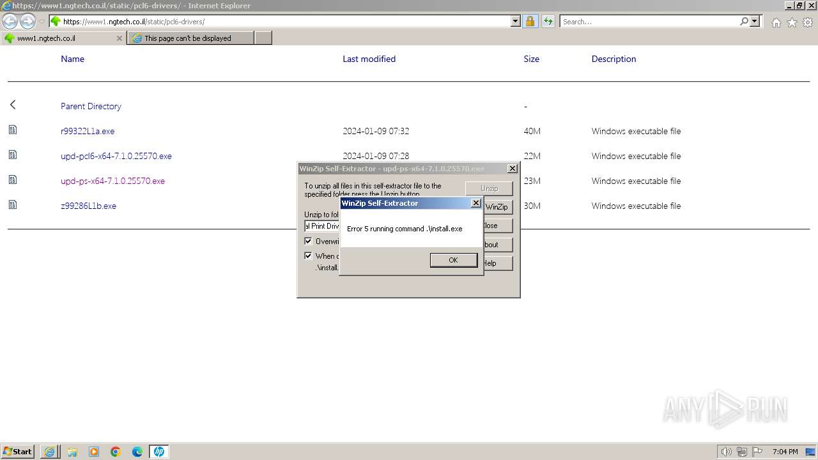Close the WinZip Self-Extractor error dialog

(475, 203)
